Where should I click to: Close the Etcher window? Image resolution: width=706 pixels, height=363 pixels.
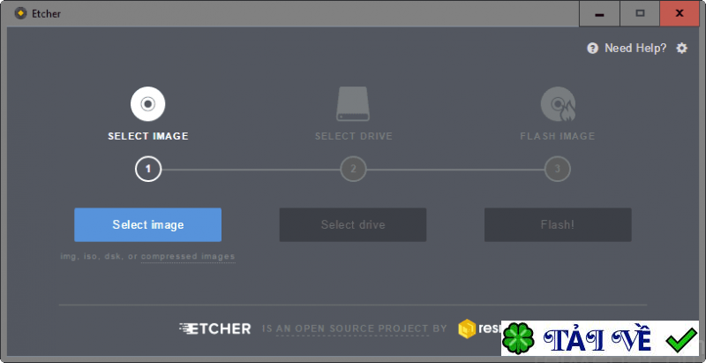point(680,13)
